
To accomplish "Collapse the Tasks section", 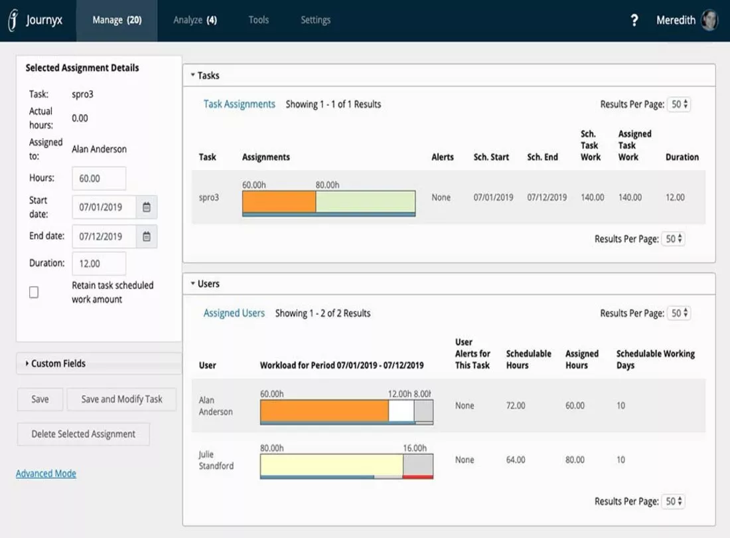I will tap(192, 75).
